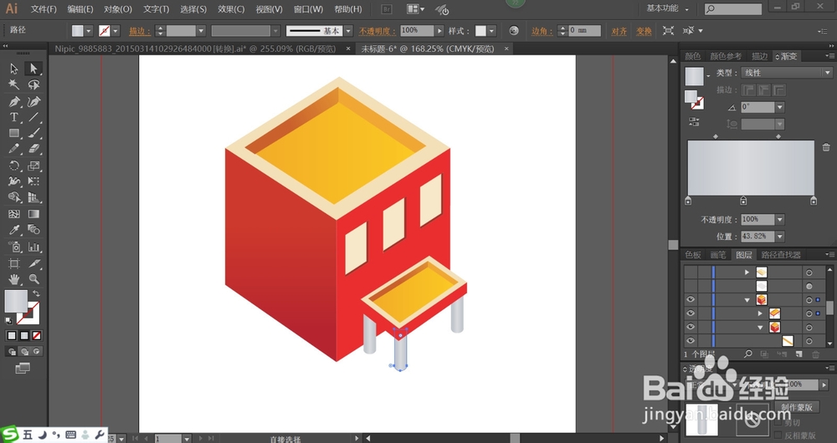
Task: Select the Eyedropper tool
Action: (x=14, y=231)
